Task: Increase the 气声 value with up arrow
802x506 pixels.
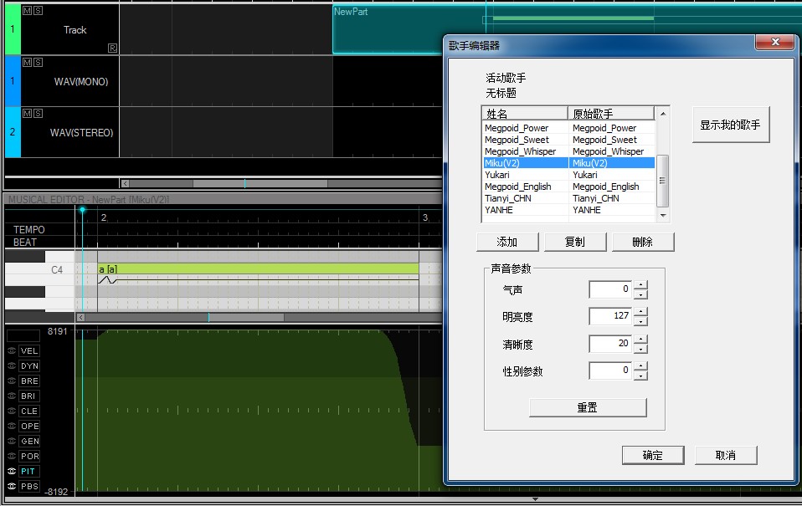Action: coord(640,285)
